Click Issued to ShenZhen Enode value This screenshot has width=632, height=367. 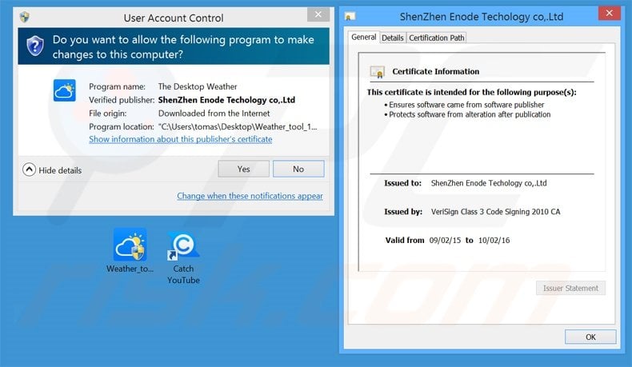(489, 183)
